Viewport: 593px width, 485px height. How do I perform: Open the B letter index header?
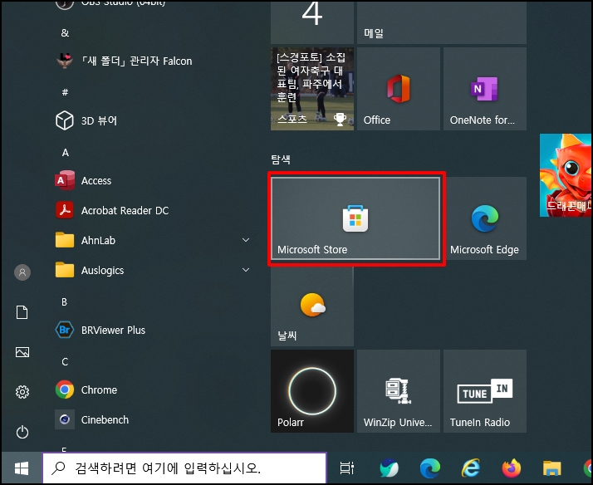(64, 301)
